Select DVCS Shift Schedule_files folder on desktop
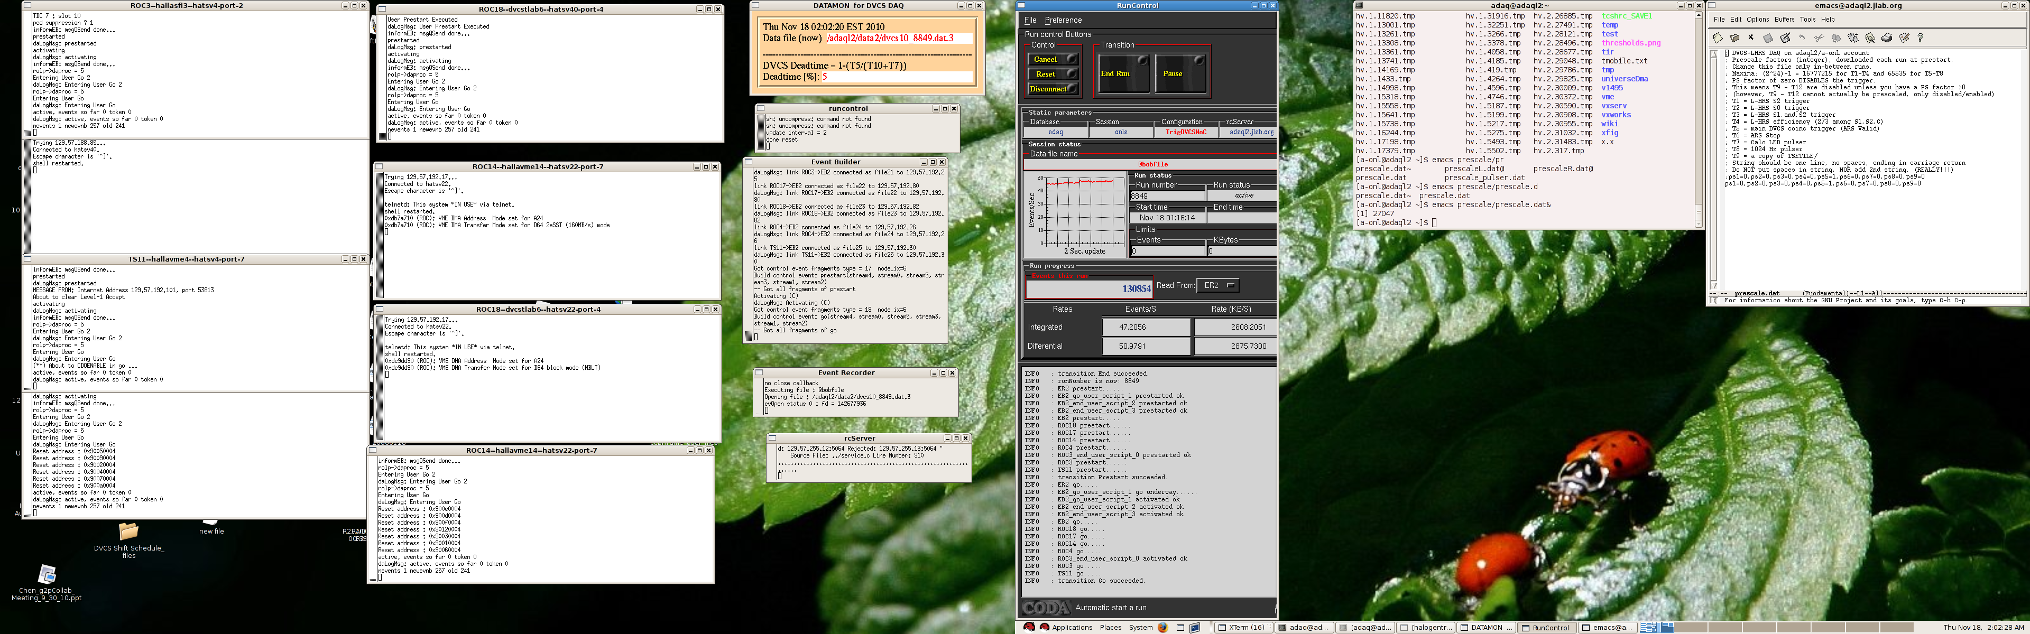 (x=128, y=539)
